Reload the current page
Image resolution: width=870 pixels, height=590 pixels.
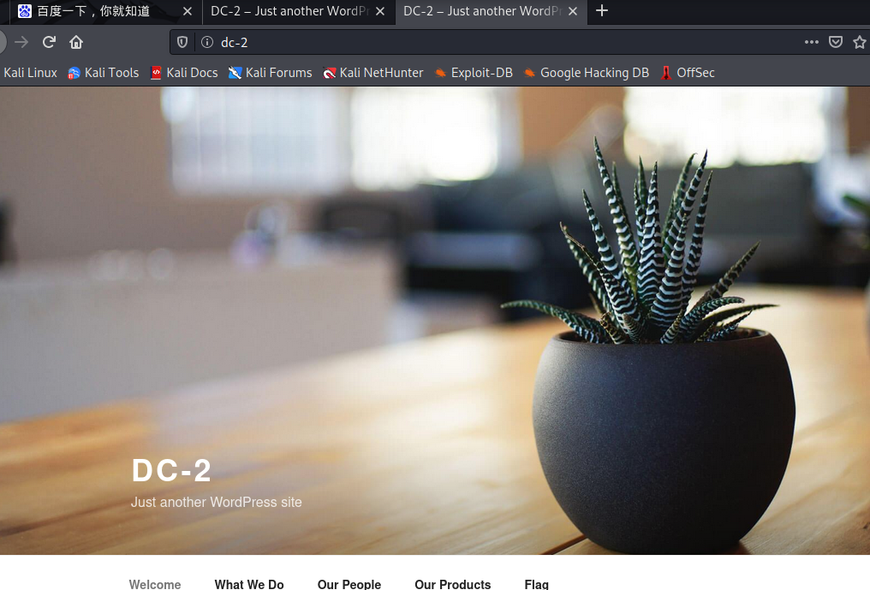pos(49,42)
